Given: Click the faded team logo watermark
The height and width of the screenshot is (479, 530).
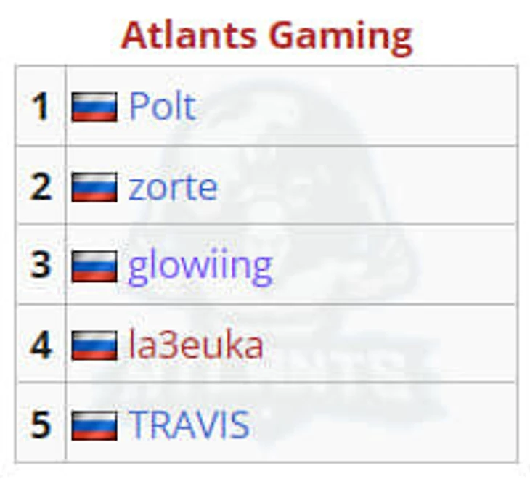Looking at the screenshot, I should click(270, 263).
